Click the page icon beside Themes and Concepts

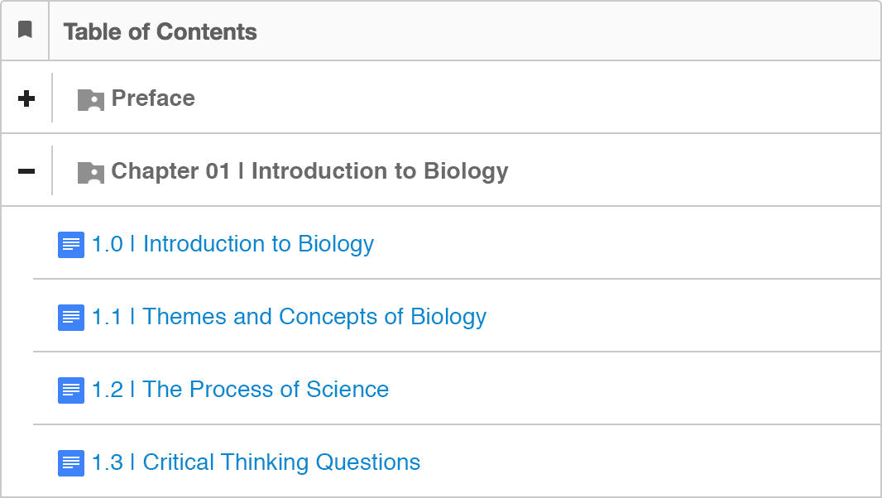click(x=71, y=318)
